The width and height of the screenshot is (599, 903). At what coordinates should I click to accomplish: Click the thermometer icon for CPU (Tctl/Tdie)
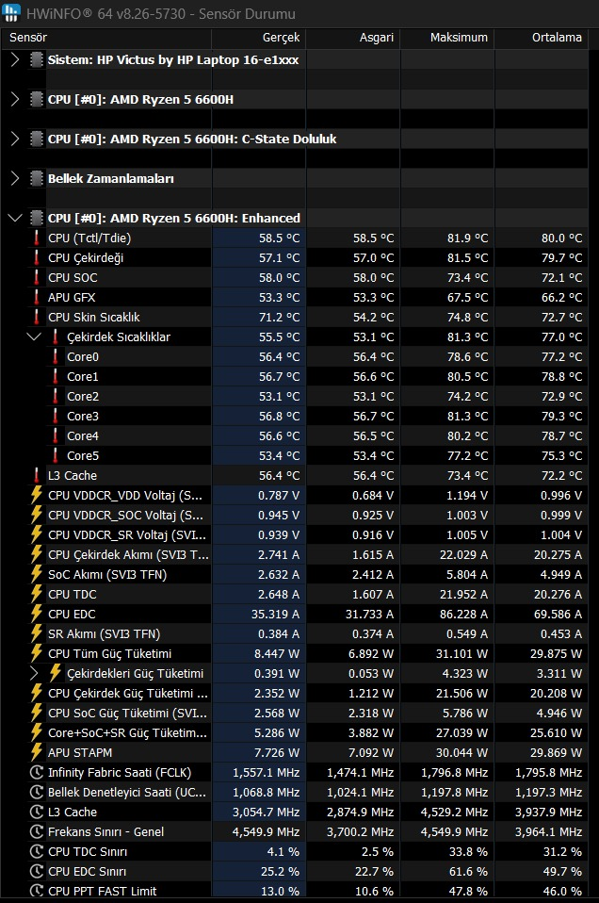coord(36,238)
